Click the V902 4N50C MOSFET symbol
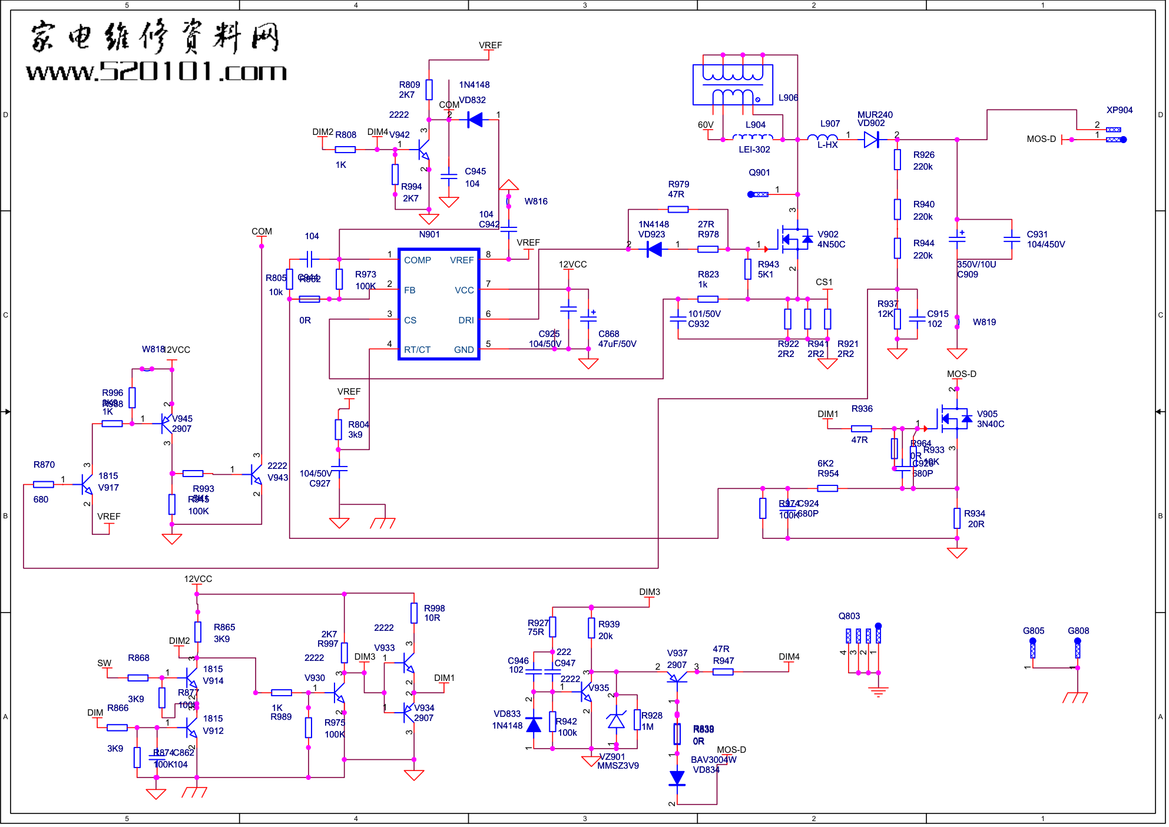 (x=796, y=239)
